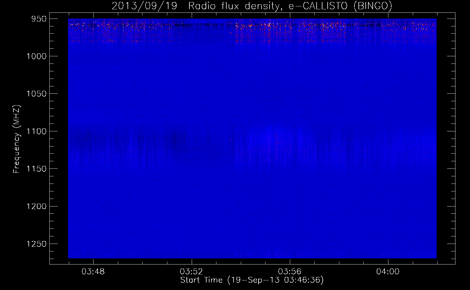The height and width of the screenshot is (290, 470).
Task: Select the 1000 frequency axis label
Action: [36, 56]
